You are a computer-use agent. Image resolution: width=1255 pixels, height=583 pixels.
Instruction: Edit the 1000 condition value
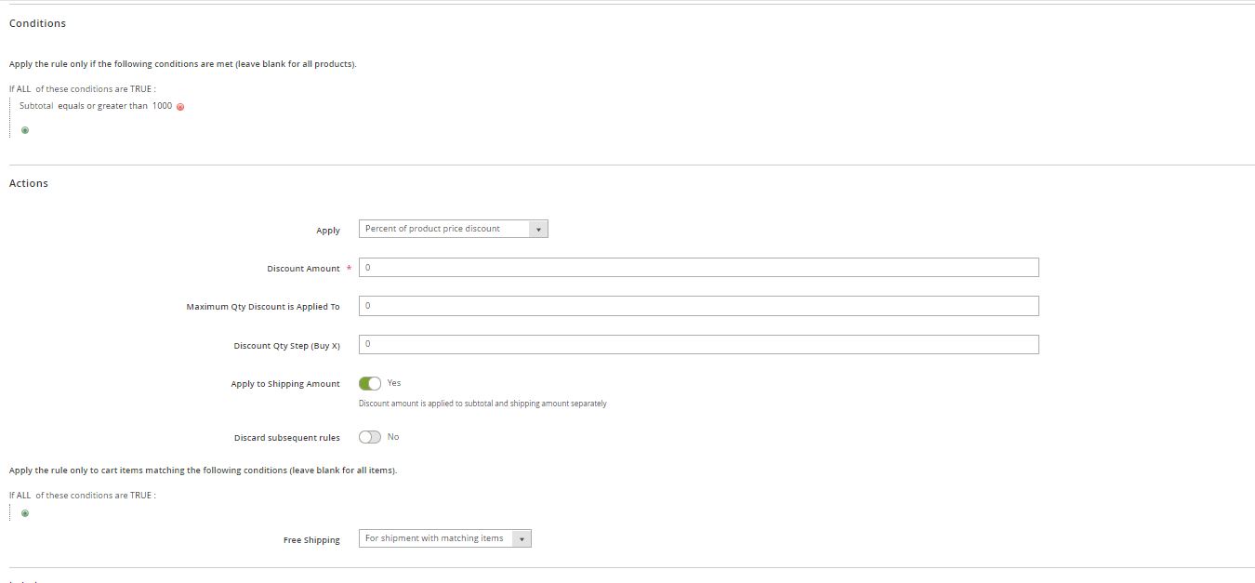coord(162,106)
